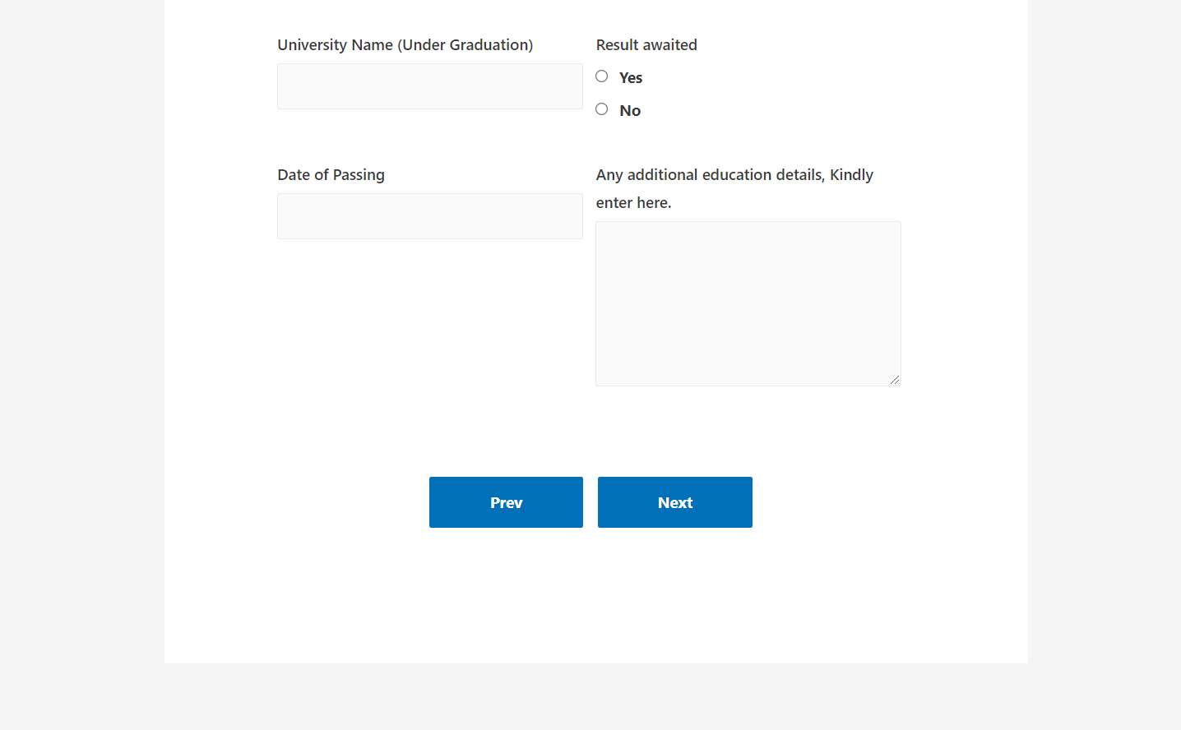
Task: Proceed to the next form step
Action: pos(674,502)
